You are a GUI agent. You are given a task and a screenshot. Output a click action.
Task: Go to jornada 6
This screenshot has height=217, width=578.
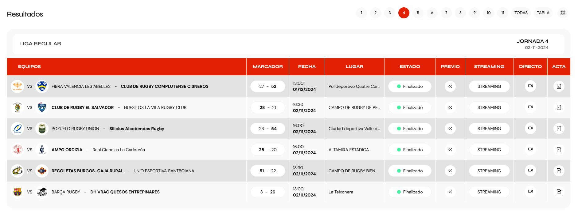(x=432, y=13)
